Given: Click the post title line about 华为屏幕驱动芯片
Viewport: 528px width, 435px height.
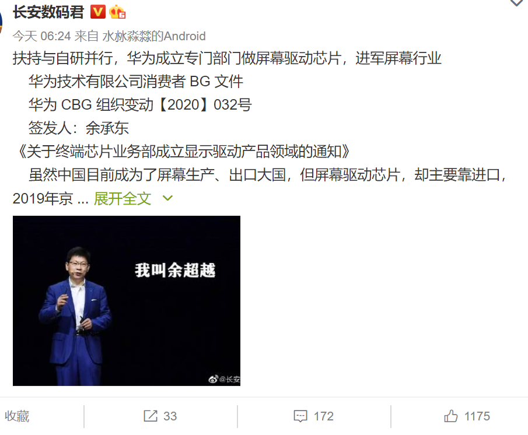Looking at the screenshot, I should [226, 58].
